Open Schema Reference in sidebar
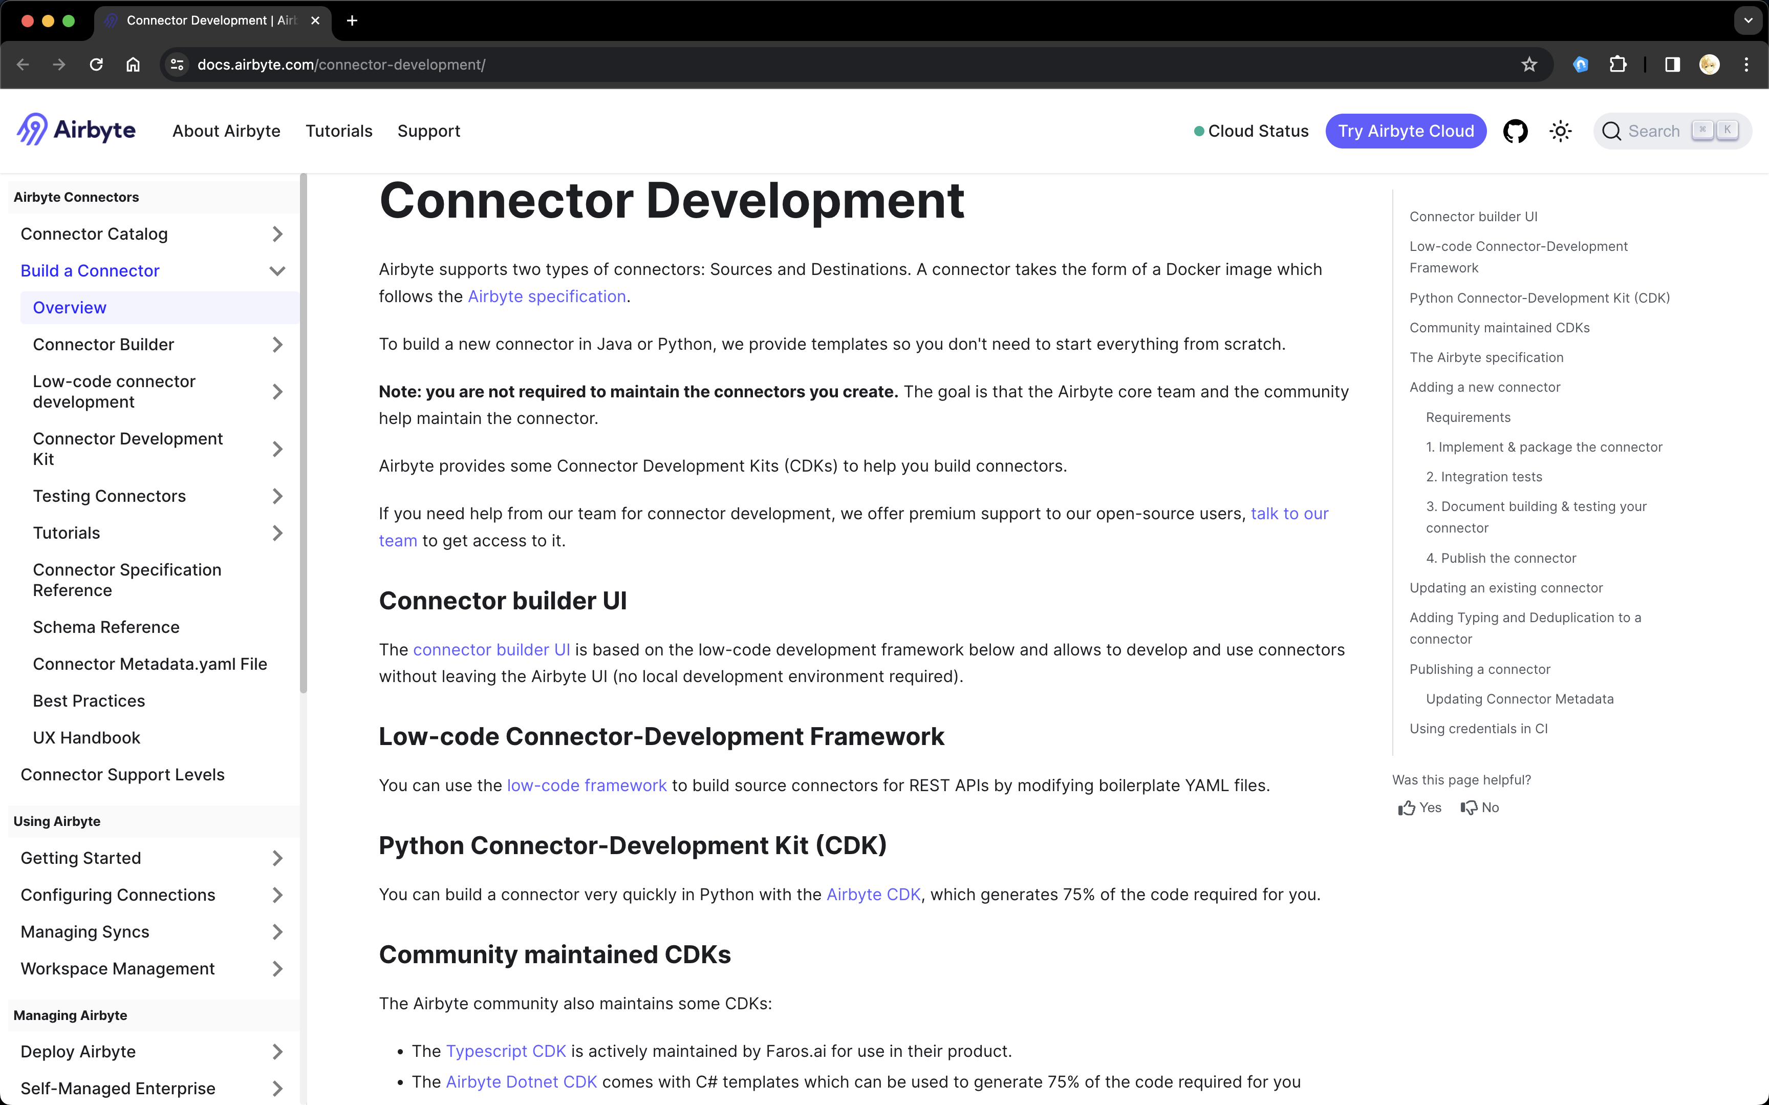Viewport: 1769px width, 1105px height. pos(106,627)
